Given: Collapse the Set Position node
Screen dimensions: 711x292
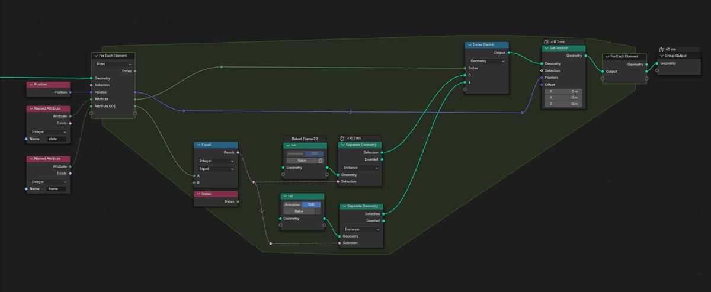Looking at the screenshot, I should pos(546,49).
